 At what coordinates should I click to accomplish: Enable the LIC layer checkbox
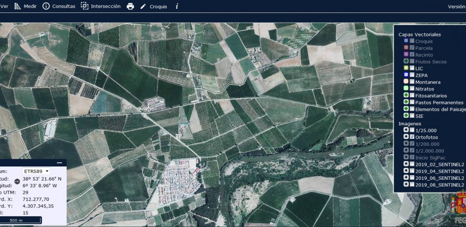click(412, 68)
